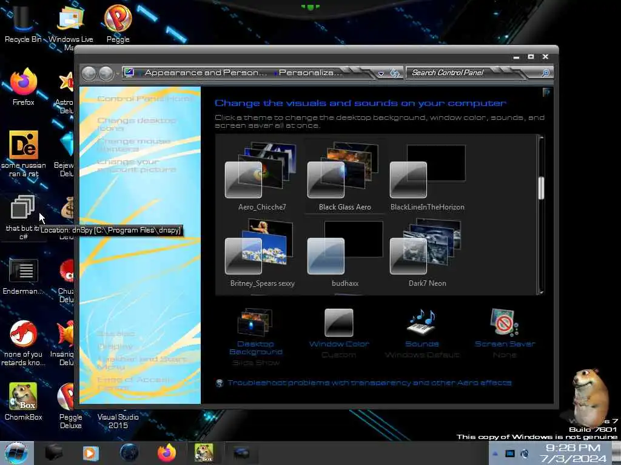Refresh the Control Panel address bar
Viewport: 621px width, 465px height.
click(x=394, y=73)
